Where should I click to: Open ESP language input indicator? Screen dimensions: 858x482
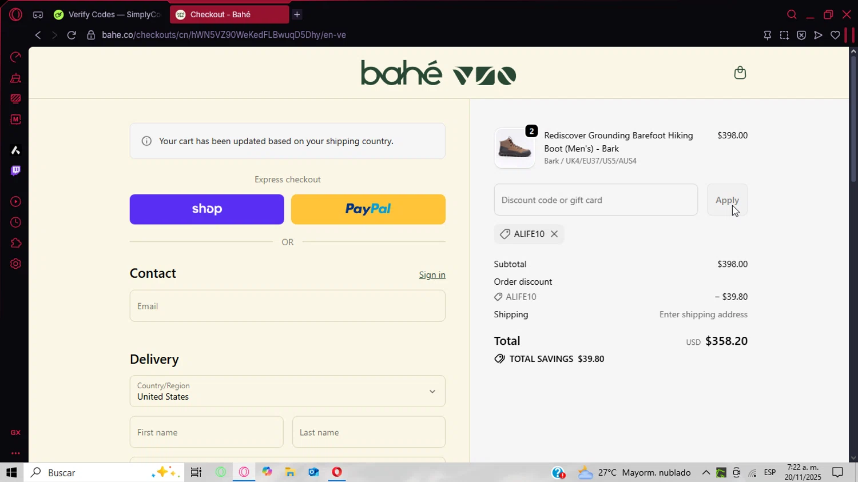click(x=770, y=473)
